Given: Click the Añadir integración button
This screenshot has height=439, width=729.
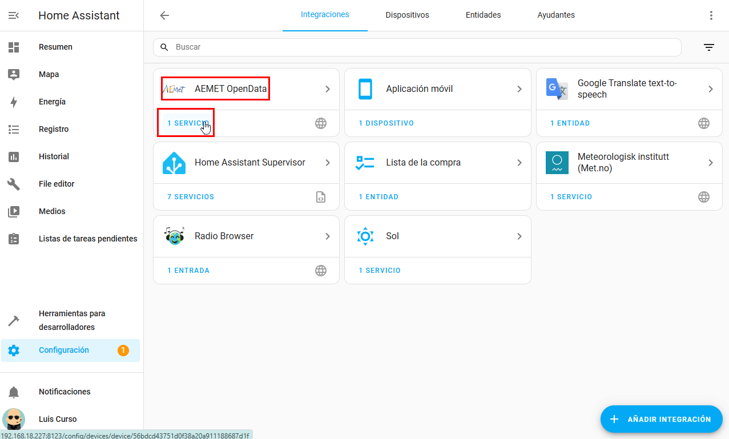Looking at the screenshot, I should 661,419.
